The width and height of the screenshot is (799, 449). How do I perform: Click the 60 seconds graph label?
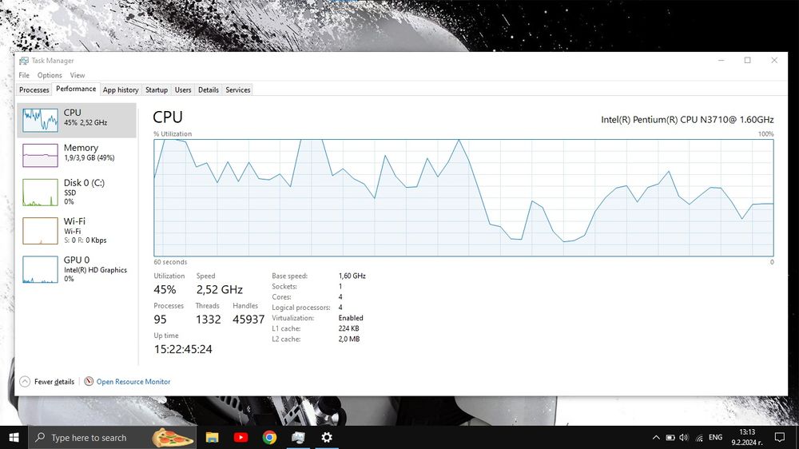click(x=170, y=262)
